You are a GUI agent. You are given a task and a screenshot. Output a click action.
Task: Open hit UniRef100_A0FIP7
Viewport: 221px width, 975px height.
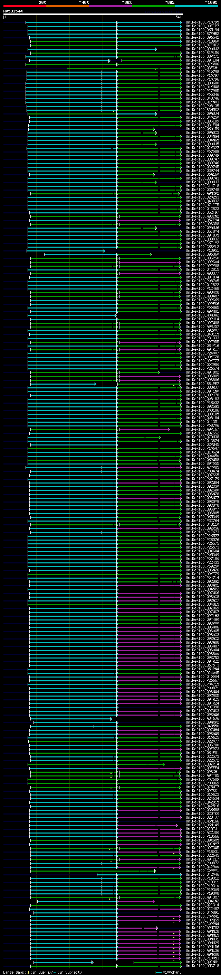click(x=202, y=26)
